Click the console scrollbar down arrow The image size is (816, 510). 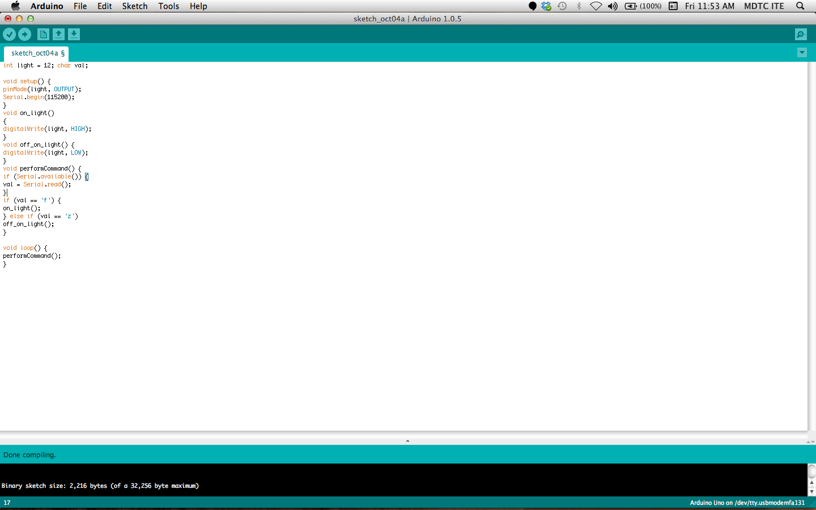tap(811, 492)
